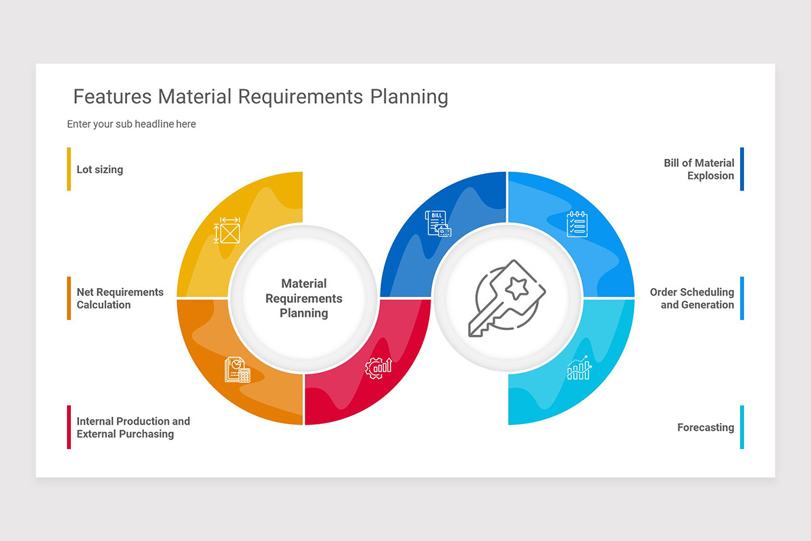Click the Material Requirements Planning center circle
This screenshot has width=811, height=541.
tap(303, 298)
